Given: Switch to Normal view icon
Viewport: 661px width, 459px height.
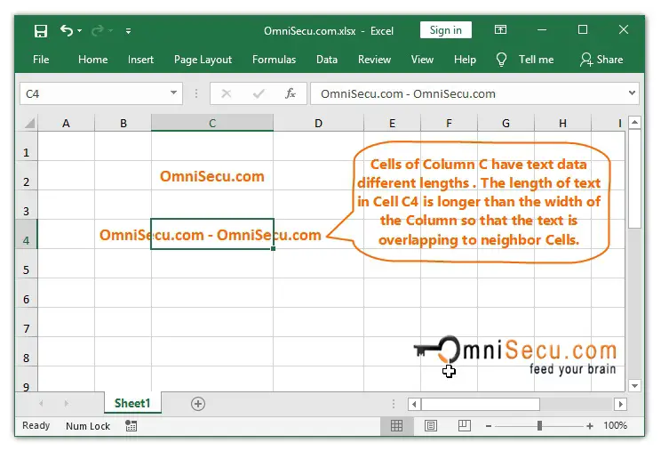Looking at the screenshot, I should tap(396, 425).
